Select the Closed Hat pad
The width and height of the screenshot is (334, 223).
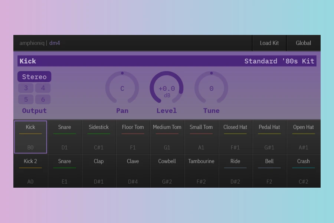[235, 137]
